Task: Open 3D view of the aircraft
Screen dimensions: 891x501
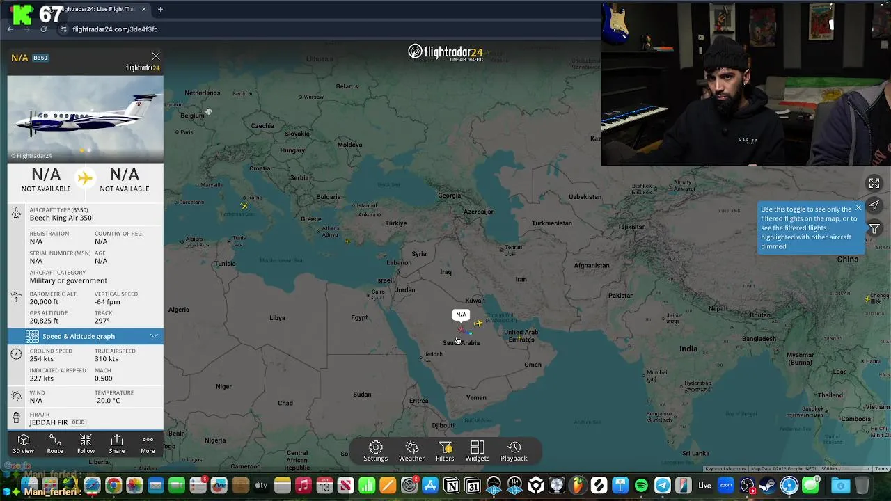Action: [24, 444]
